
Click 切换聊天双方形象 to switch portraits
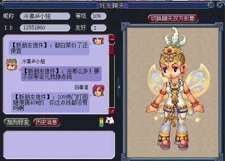[x=173, y=18]
